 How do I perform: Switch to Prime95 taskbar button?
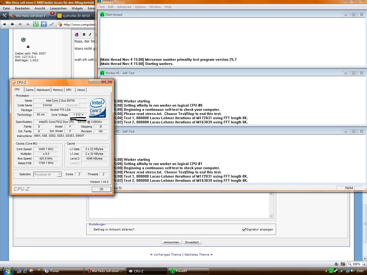tap(188, 271)
